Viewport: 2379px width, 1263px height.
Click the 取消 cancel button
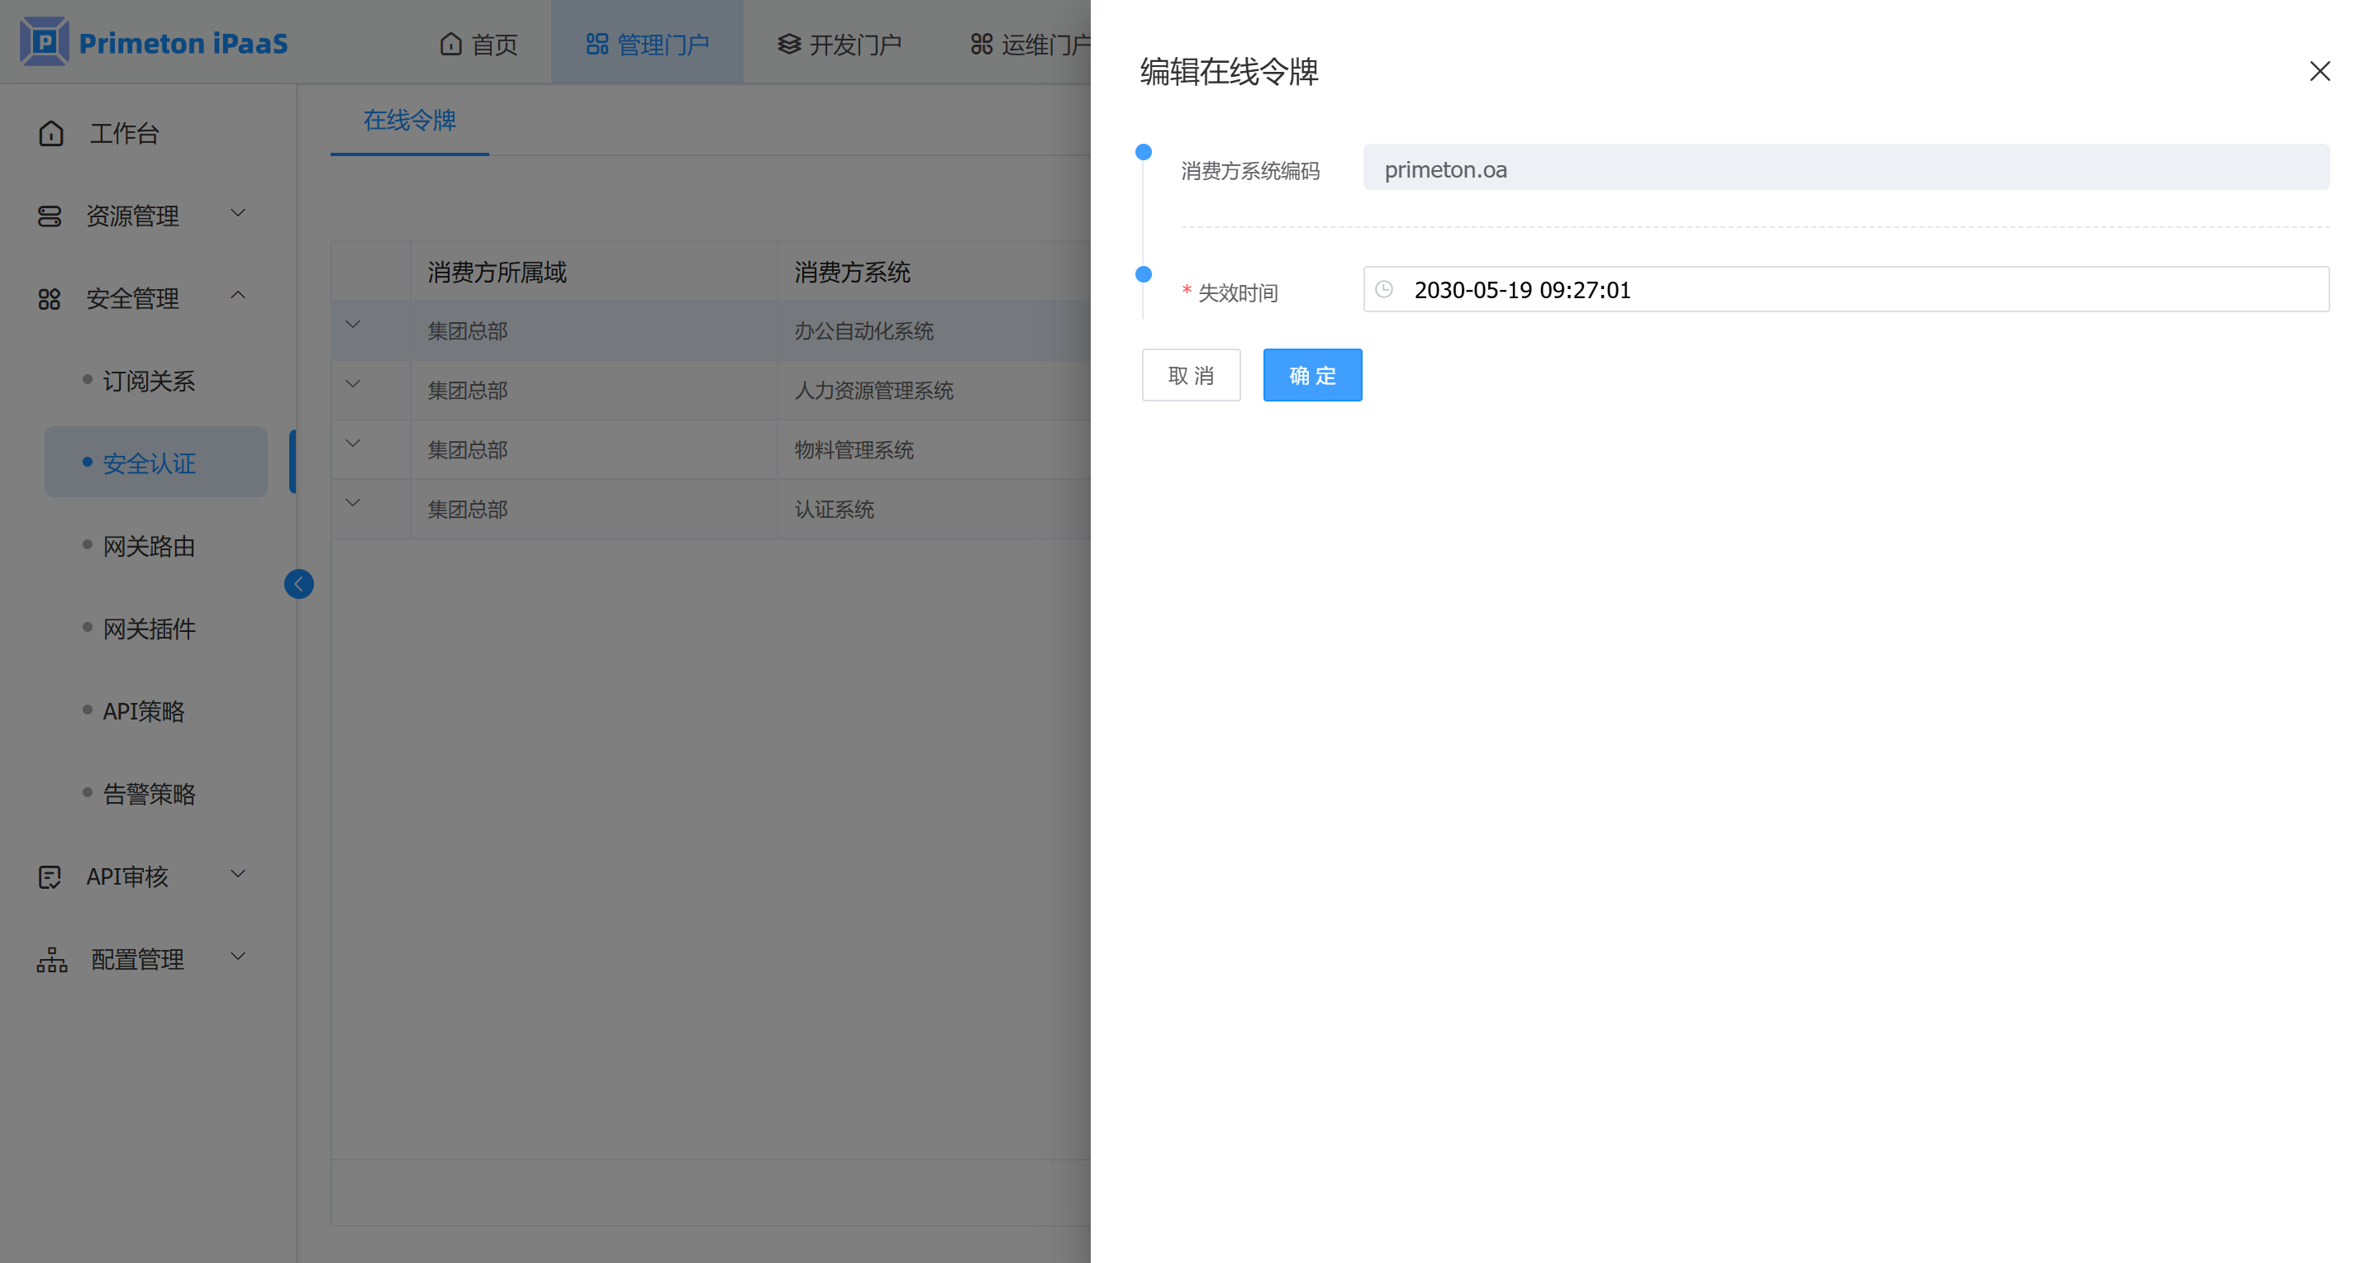(x=1191, y=375)
